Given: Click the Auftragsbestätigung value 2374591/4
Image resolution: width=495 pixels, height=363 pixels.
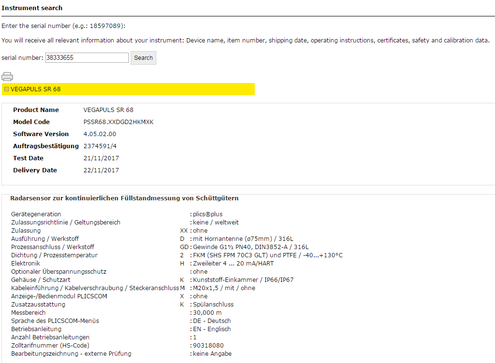Looking at the screenshot, I should [x=100, y=146].
